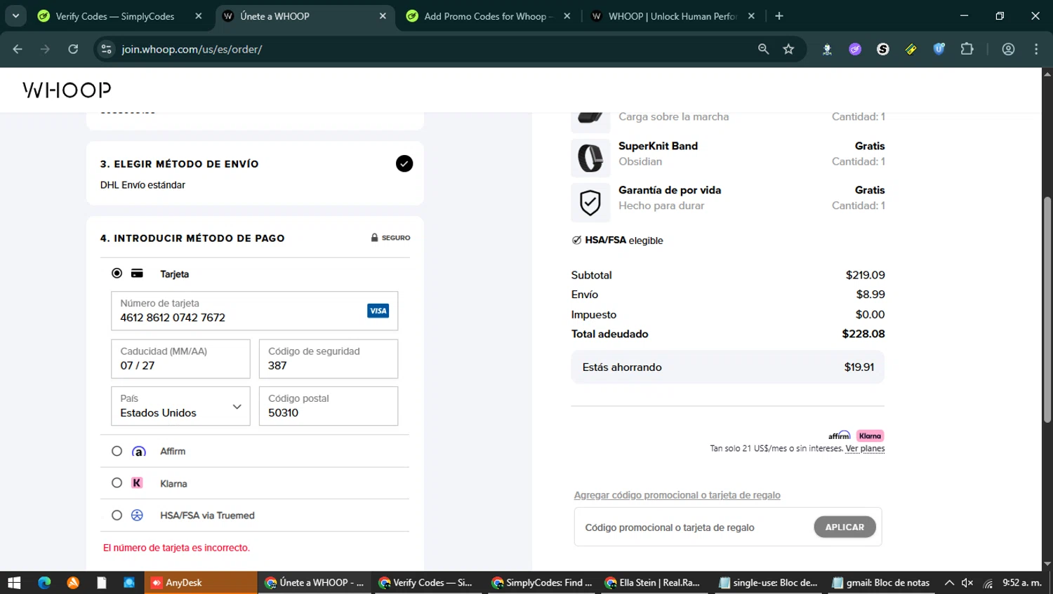Click the 'Total adeudado' label
The image size is (1053, 594).
pos(609,334)
